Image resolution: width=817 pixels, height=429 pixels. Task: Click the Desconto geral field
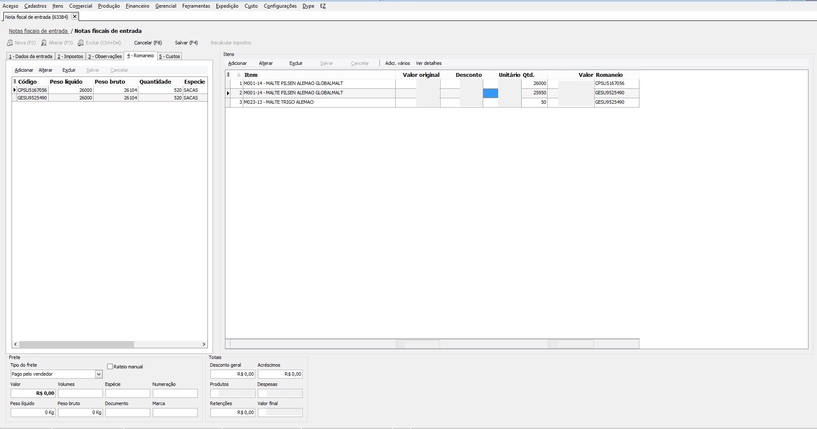click(233, 374)
